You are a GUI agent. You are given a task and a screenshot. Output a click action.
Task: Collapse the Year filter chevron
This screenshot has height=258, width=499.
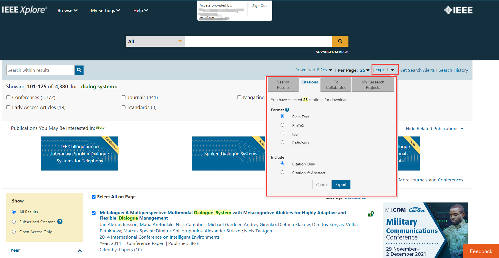tap(80, 251)
